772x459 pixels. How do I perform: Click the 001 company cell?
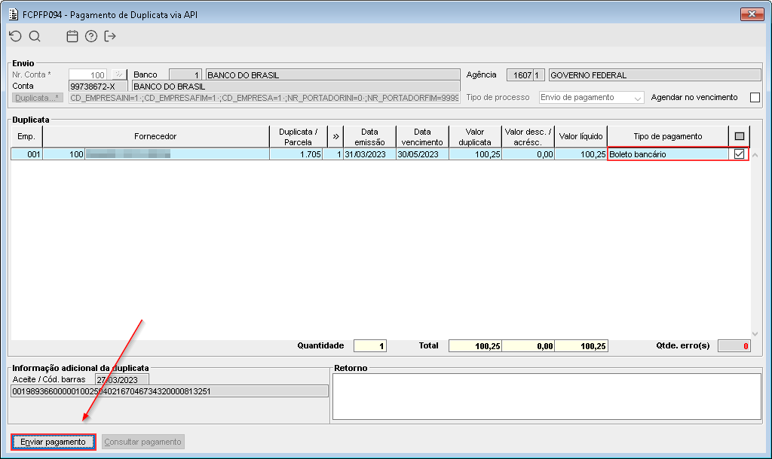pyautogui.click(x=27, y=154)
